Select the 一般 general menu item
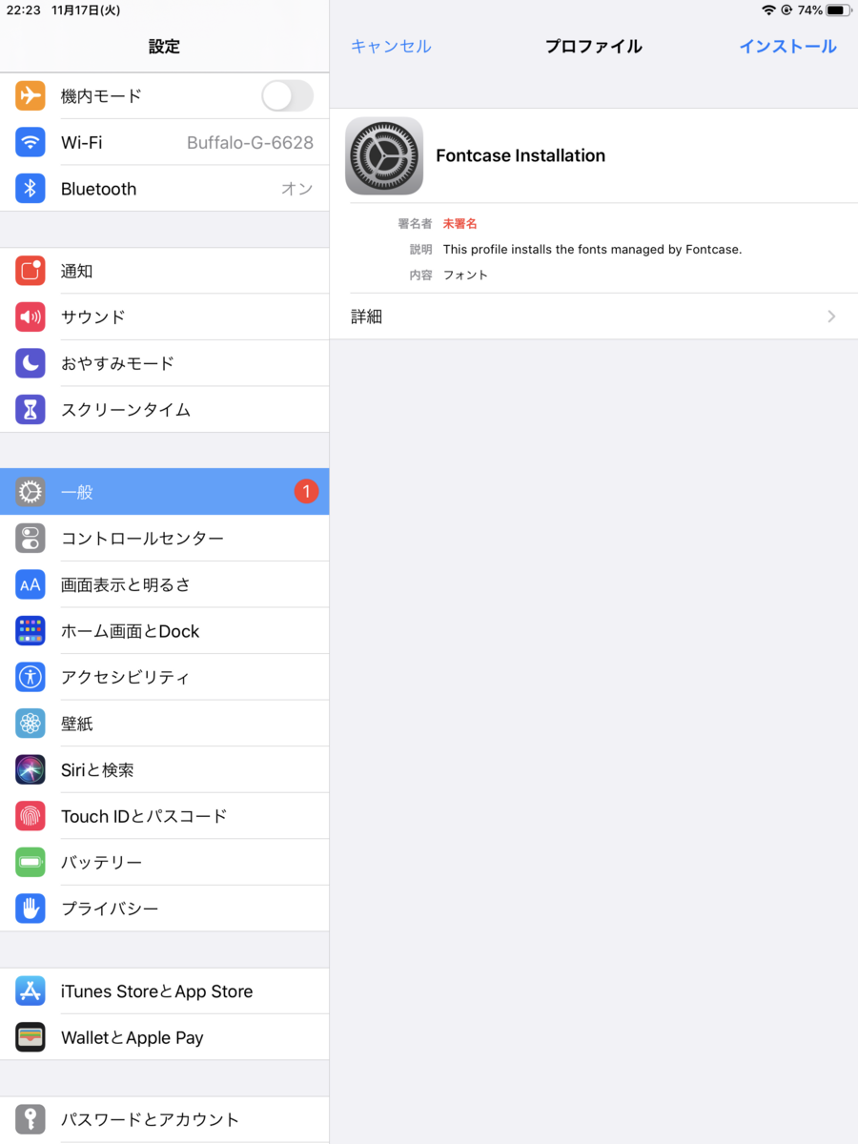Screen dimensions: 858x1144 pos(164,492)
